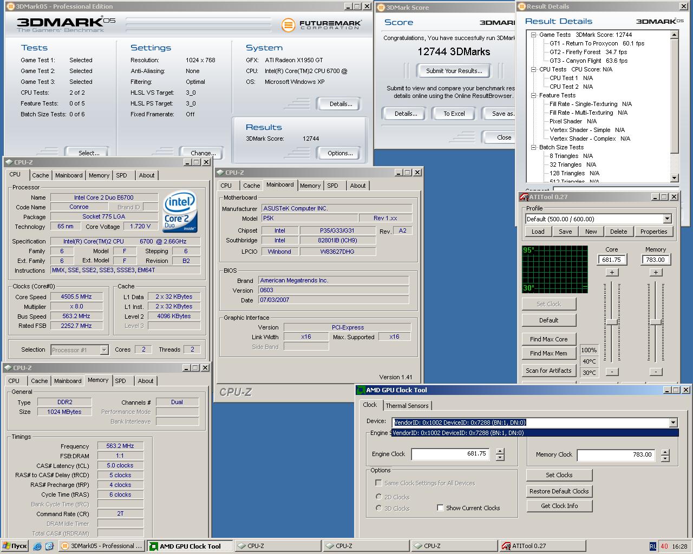Click the AMD GPU Clock Tool title bar icon
This screenshot has width=693, height=554.
pyautogui.click(x=361, y=390)
